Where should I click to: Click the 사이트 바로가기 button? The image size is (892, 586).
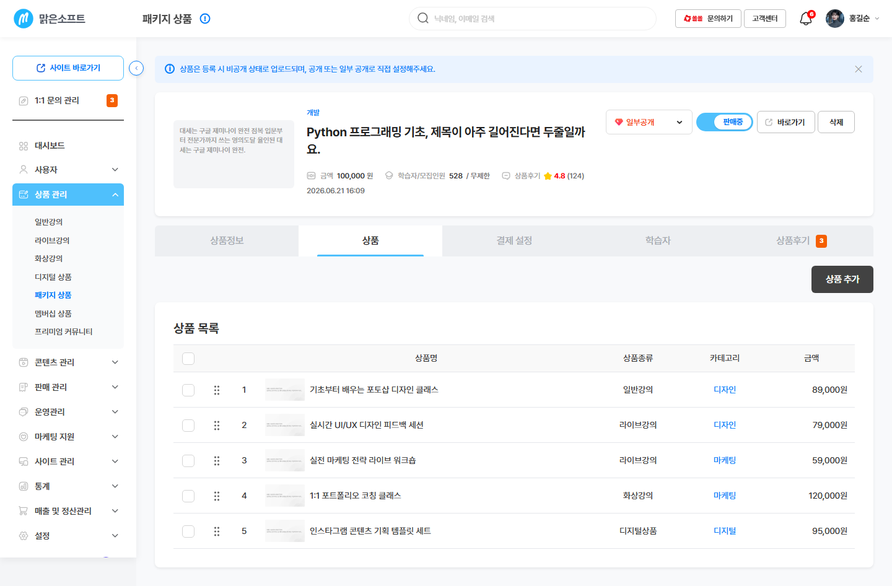coord(68,68)
